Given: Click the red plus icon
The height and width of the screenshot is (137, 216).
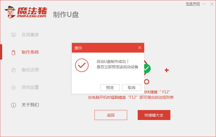Looking at the screenshot, I should click(167, 70).
